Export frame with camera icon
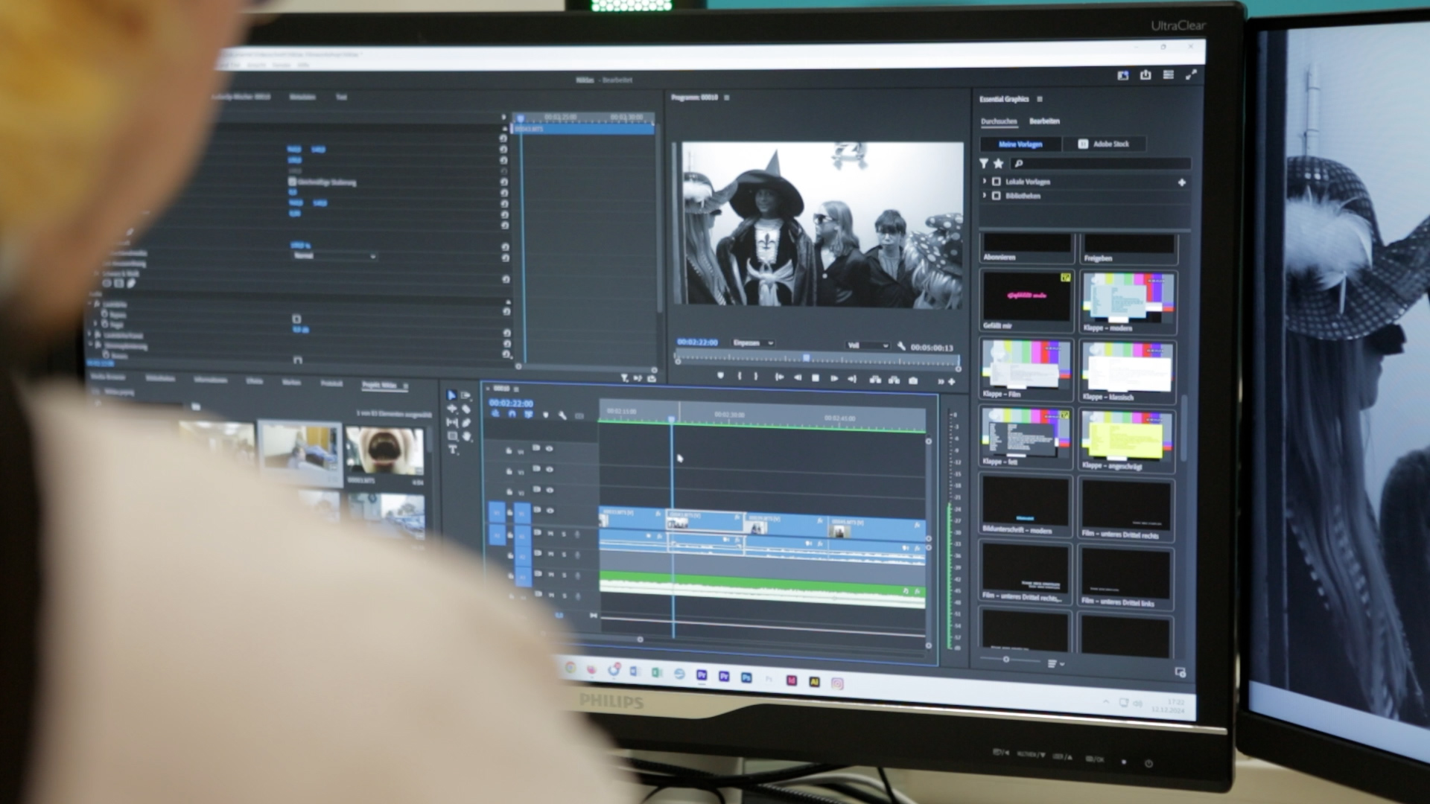 913,380
